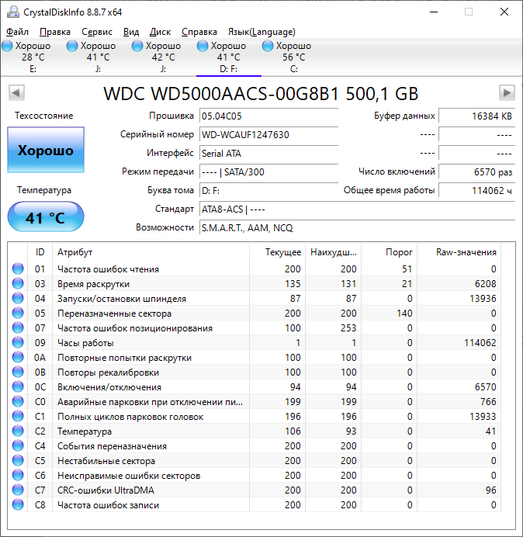Click raw value 766 in C0 row
523x537 pixels.
pyautogui.click(x=488, y=401)
